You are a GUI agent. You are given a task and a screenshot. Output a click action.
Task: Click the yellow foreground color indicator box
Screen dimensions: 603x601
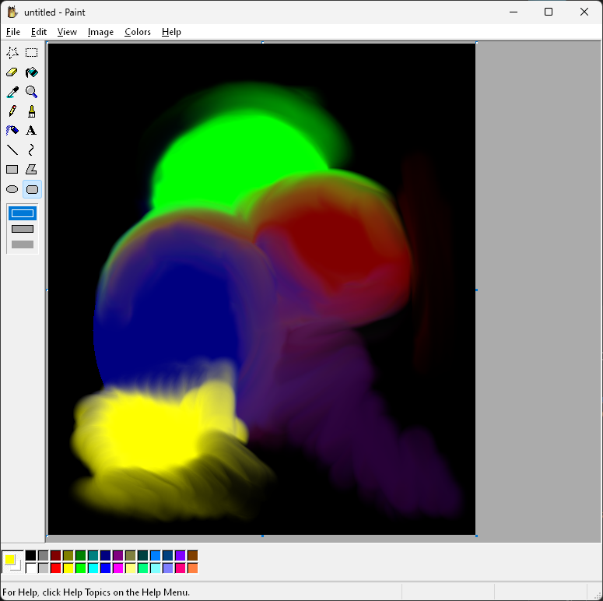coord(9,559)
